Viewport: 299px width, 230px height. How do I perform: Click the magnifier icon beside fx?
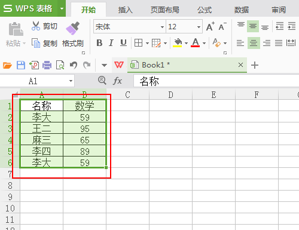tap(102, 81)
